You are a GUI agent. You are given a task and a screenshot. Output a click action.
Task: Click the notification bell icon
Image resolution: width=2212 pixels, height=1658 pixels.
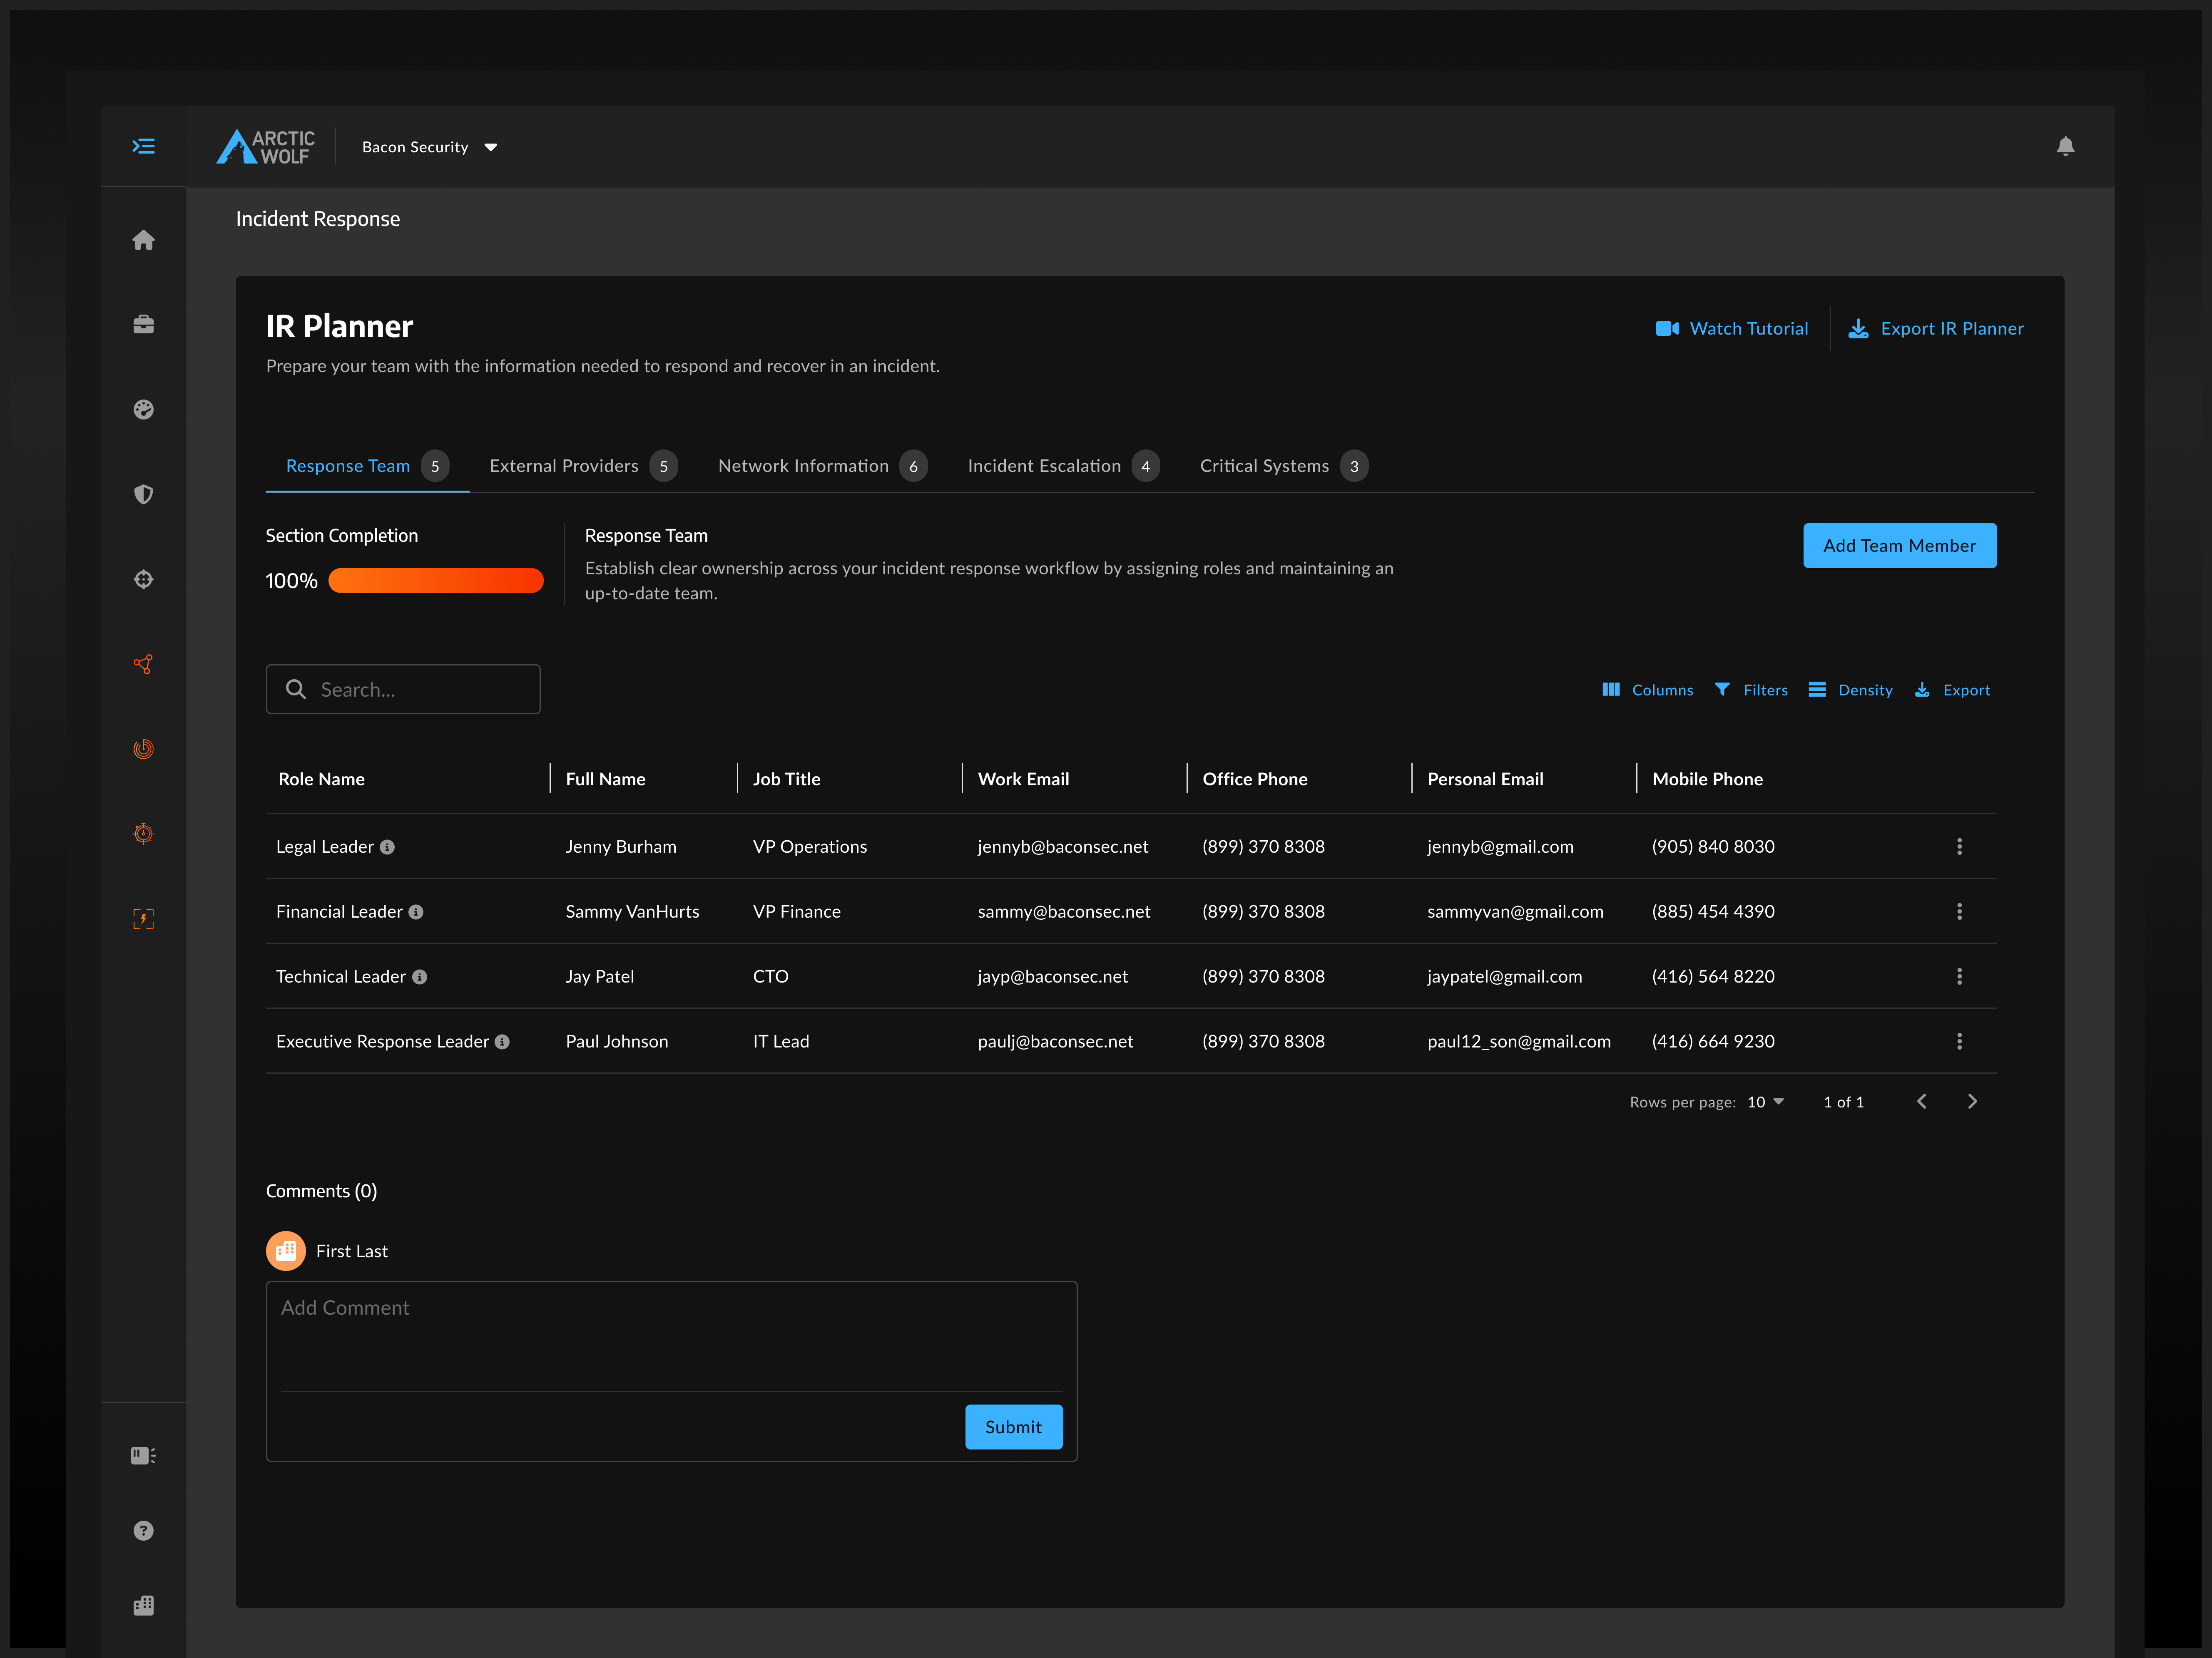2065,147
